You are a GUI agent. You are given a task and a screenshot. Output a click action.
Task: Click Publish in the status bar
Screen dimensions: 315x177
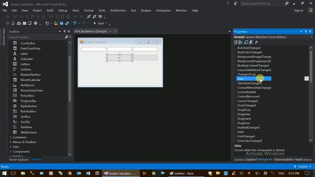(303, 167)
